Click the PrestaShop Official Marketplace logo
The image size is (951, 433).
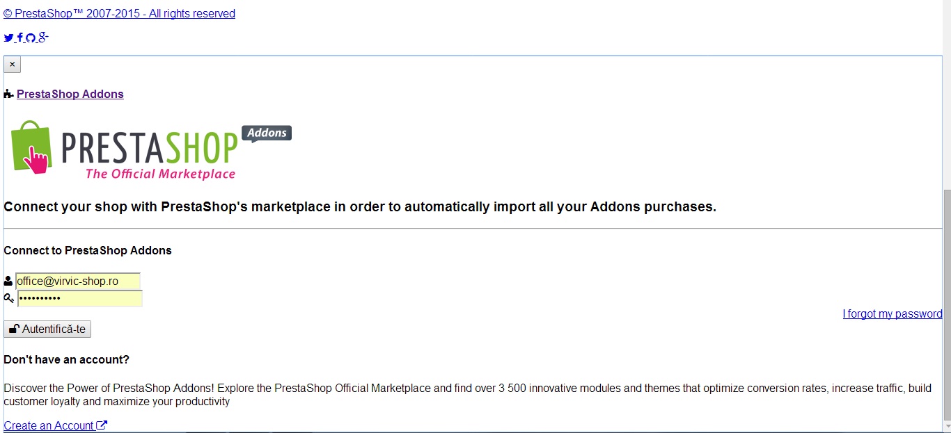tap(150, 151)
